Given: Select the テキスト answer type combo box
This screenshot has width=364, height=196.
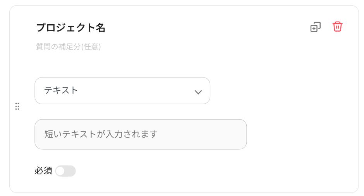Looking at the screenshot, I should pyautogui.click(x=122, y=91).
